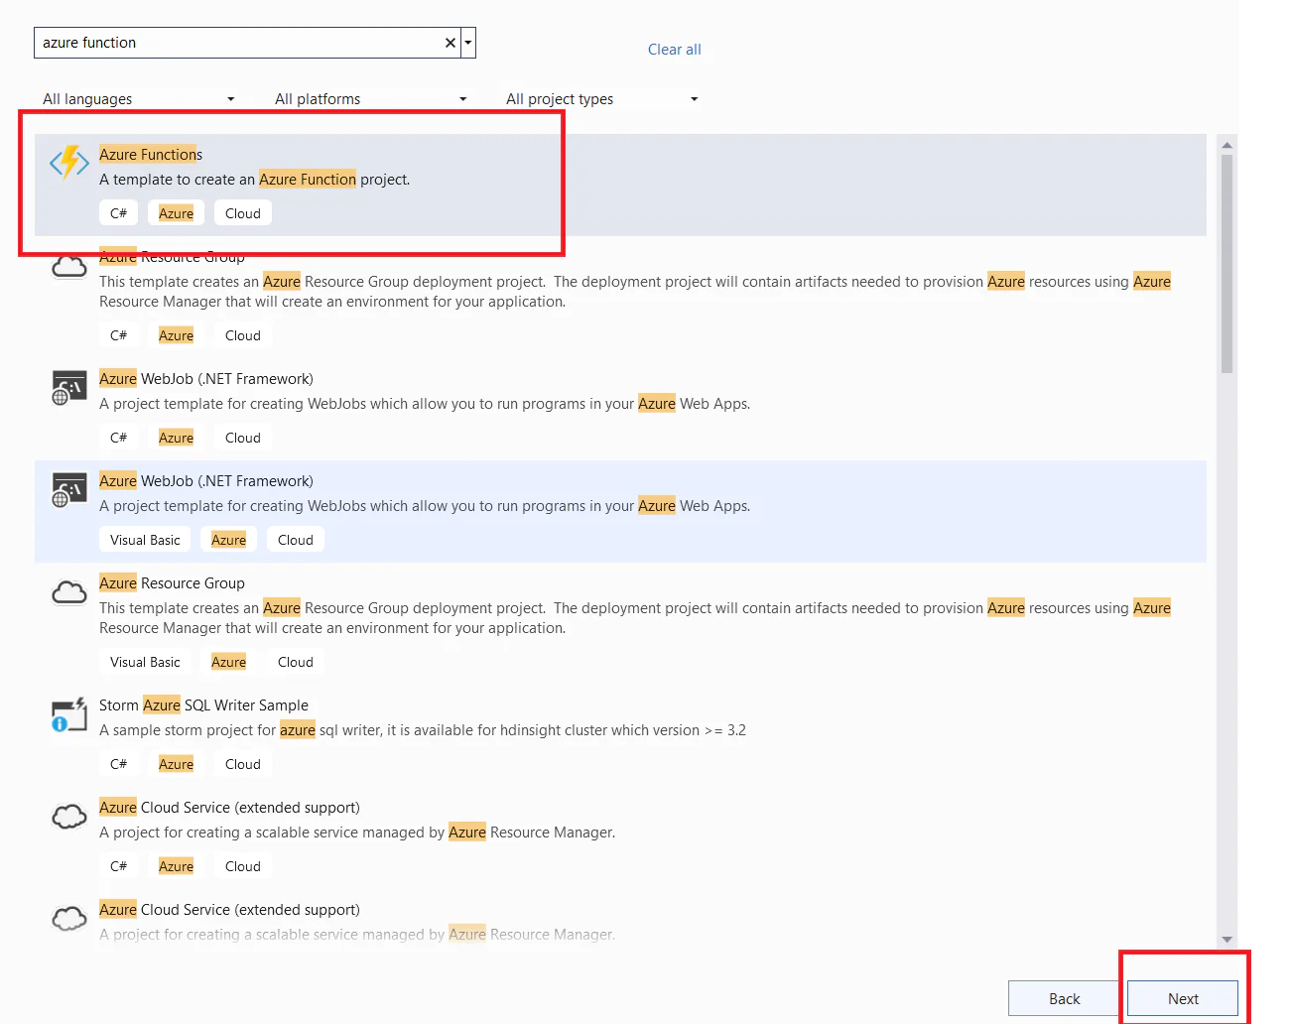Open the All platforms filter dropdown

(370, 99)
